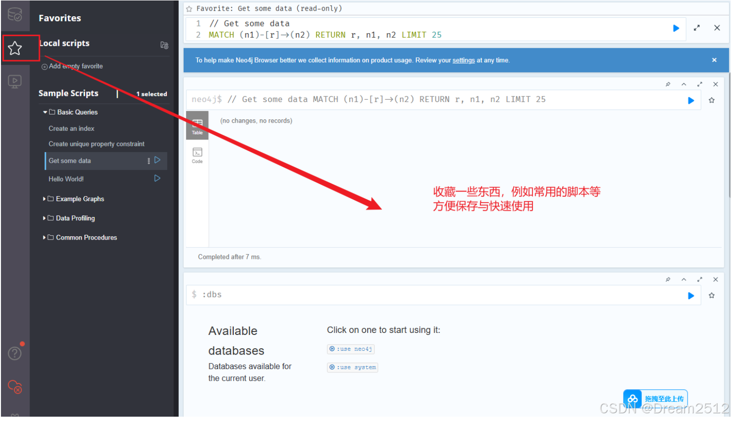Click the cloud upload widget button

[655, 399]
